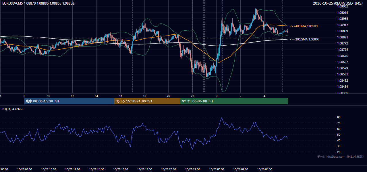This screenshot has width=367, height=172.
Task: Click RSI axis level 40
Action: pos(339,140)
